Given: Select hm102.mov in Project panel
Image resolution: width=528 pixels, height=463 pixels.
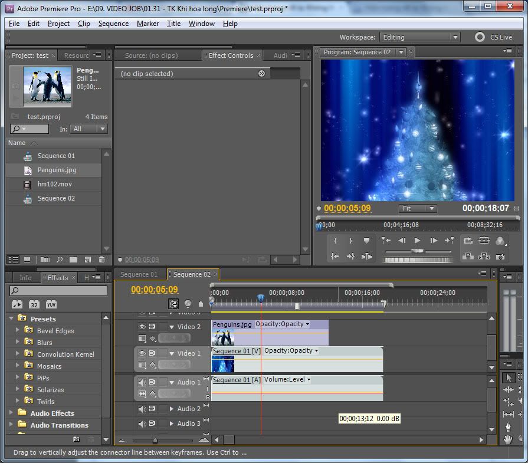Looking at the screenshot, I should [x=54, y=184].
